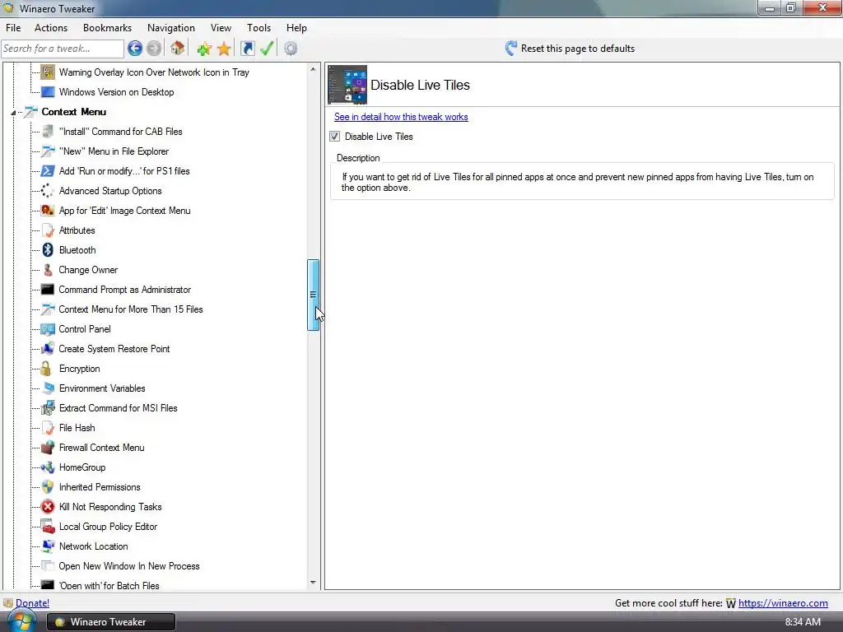The image size is (843, 632).
Task: Open the File menu
Action: click(13, 28)
